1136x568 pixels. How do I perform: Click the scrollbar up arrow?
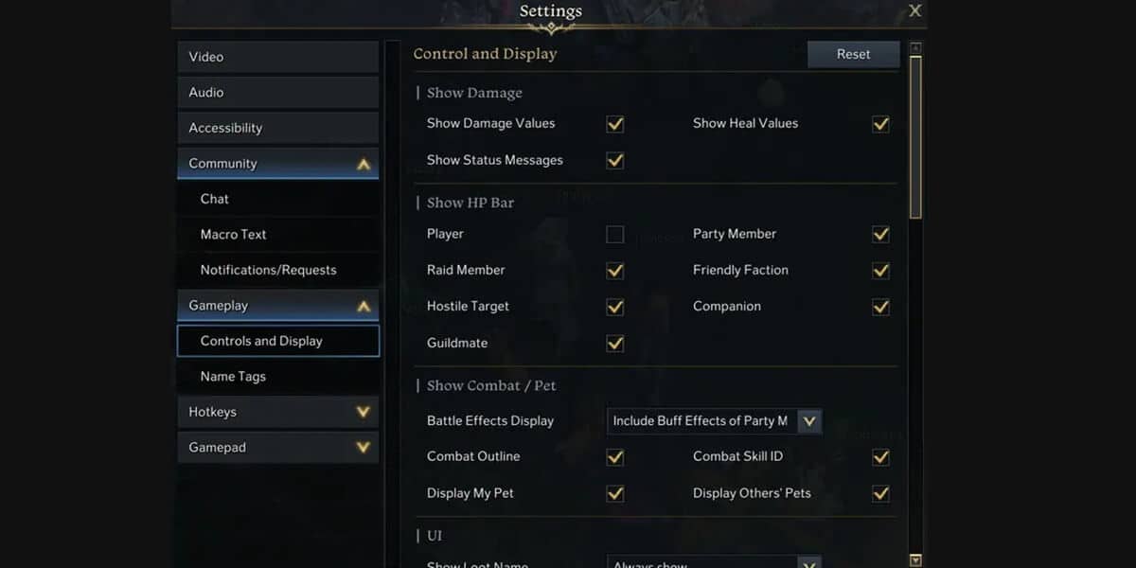tap(915, 47)
